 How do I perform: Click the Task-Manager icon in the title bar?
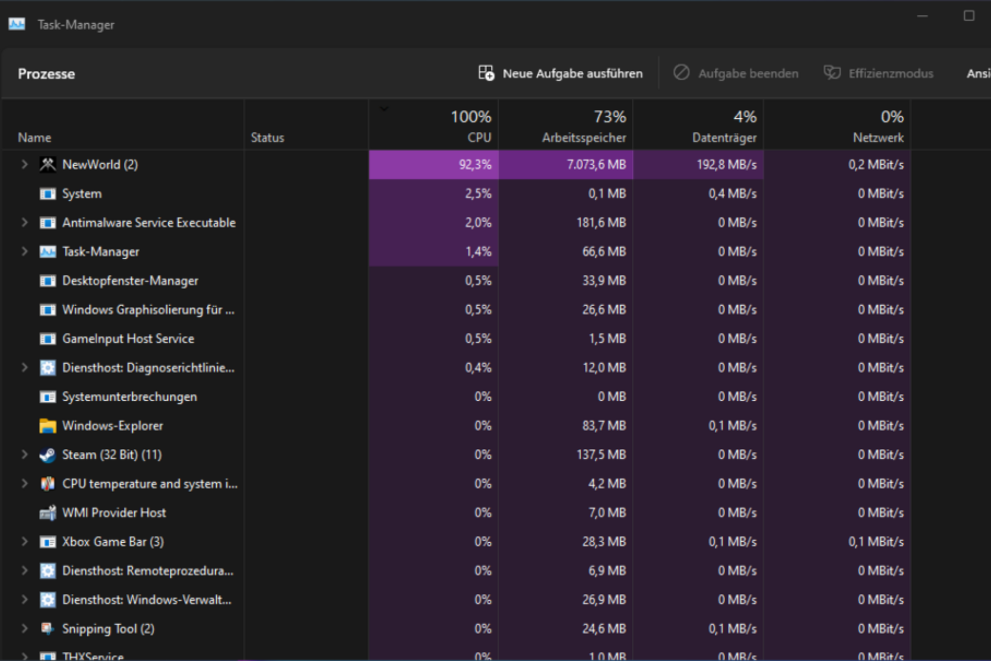17,23
